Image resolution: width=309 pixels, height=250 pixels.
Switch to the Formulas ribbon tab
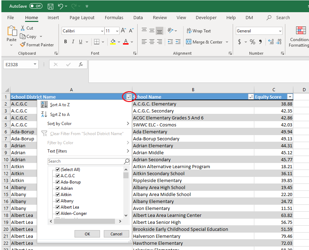pos(114,18)
